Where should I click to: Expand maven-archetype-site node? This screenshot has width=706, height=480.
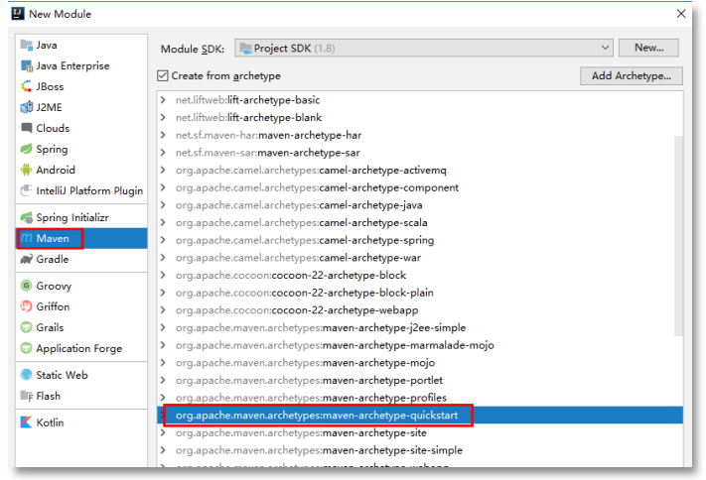[163, 432]
